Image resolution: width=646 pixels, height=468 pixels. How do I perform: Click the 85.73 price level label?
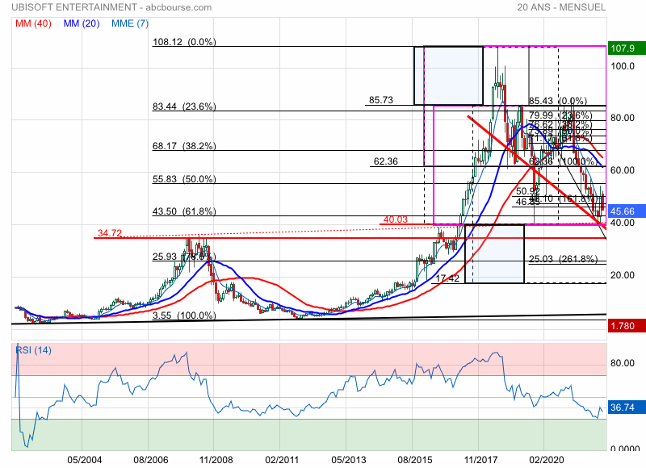coord(381,99)
